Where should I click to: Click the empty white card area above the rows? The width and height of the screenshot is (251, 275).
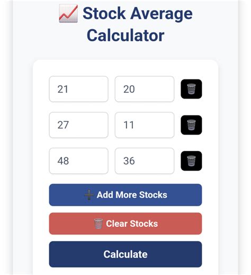click(x=125, y=68)
